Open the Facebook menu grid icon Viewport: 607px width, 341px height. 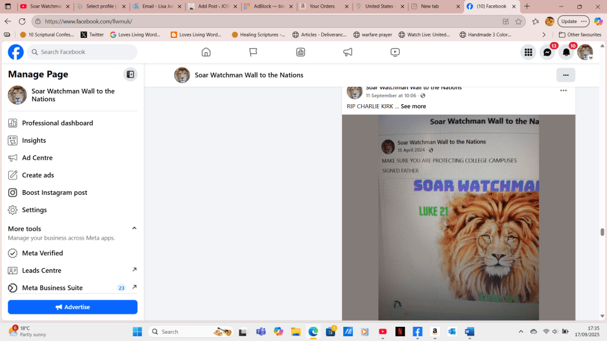coord(528,53)
